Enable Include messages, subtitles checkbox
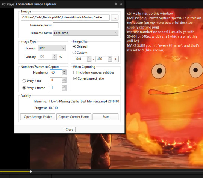Viewport: 203px width, 178px height. click(x=75, y=72)
